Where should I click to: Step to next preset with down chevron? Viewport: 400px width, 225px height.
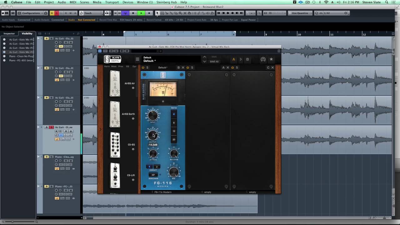[205, 62]
